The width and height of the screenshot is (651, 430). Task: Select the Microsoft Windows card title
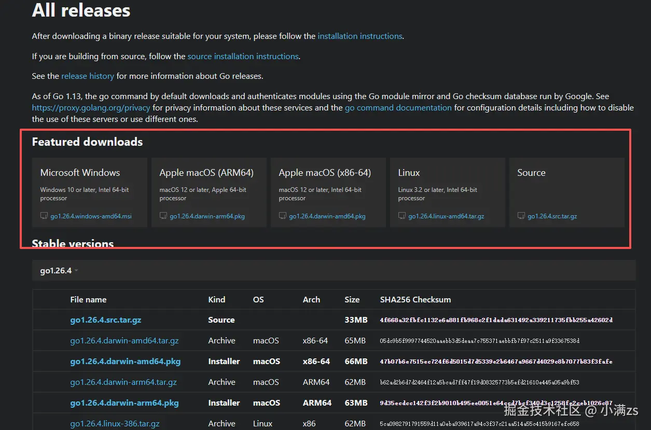point(80,173)
